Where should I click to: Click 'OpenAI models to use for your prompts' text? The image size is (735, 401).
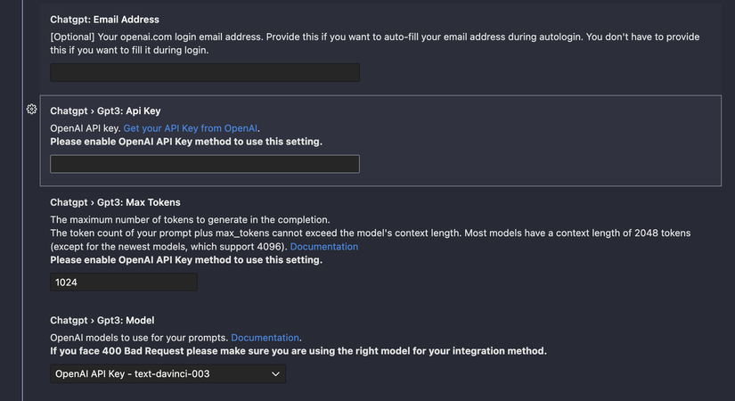tap(139, 338)
